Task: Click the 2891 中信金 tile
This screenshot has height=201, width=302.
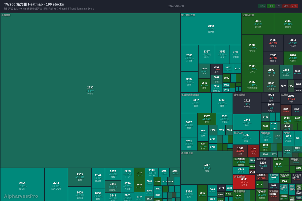Action: 252,48
